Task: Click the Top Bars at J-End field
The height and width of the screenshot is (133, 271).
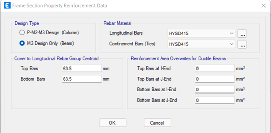Action: click(215, 79)
